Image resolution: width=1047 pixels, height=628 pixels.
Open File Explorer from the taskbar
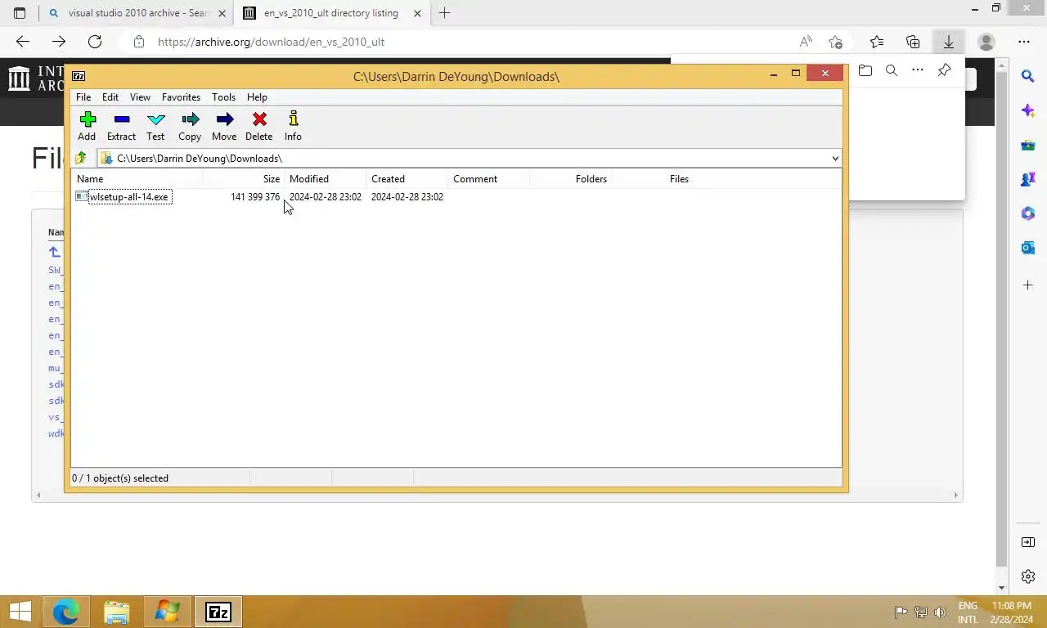tap(117, 612)
